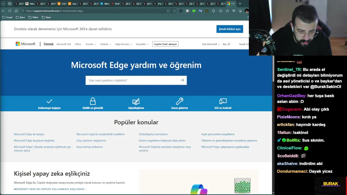
Task: Go back with the browser back arrow
Action: [x=3, y=11]
